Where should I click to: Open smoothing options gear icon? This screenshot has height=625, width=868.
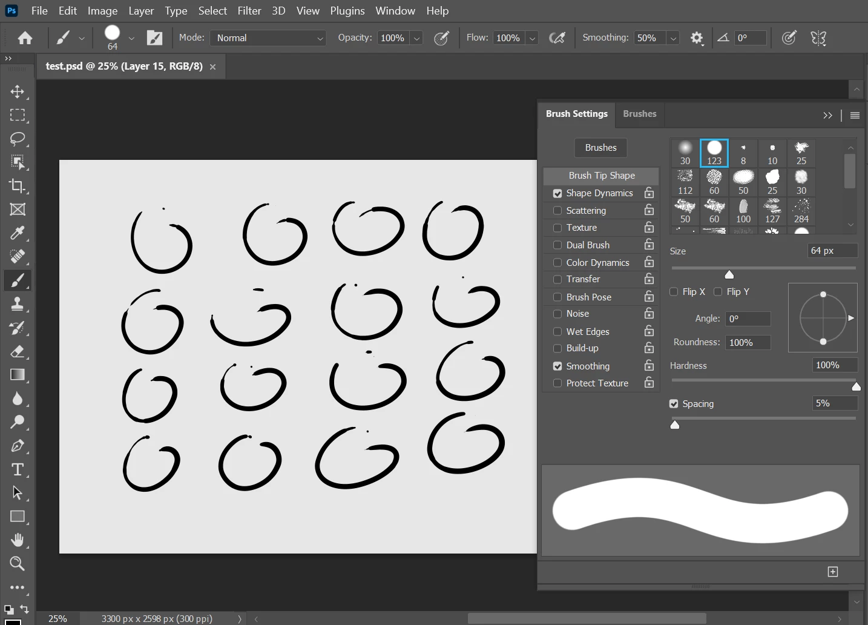click(x=697, y=38)
